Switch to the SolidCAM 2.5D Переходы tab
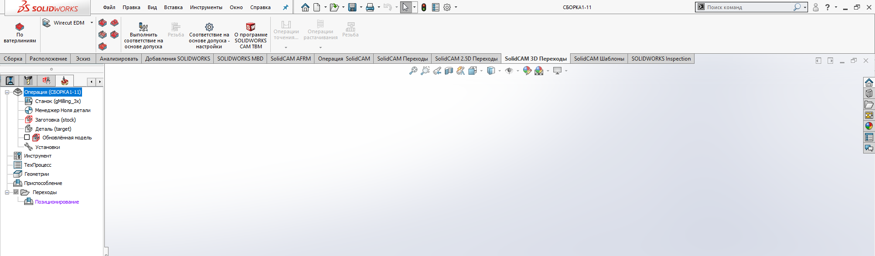Screen dimensions: 875x256 point(466,59)
